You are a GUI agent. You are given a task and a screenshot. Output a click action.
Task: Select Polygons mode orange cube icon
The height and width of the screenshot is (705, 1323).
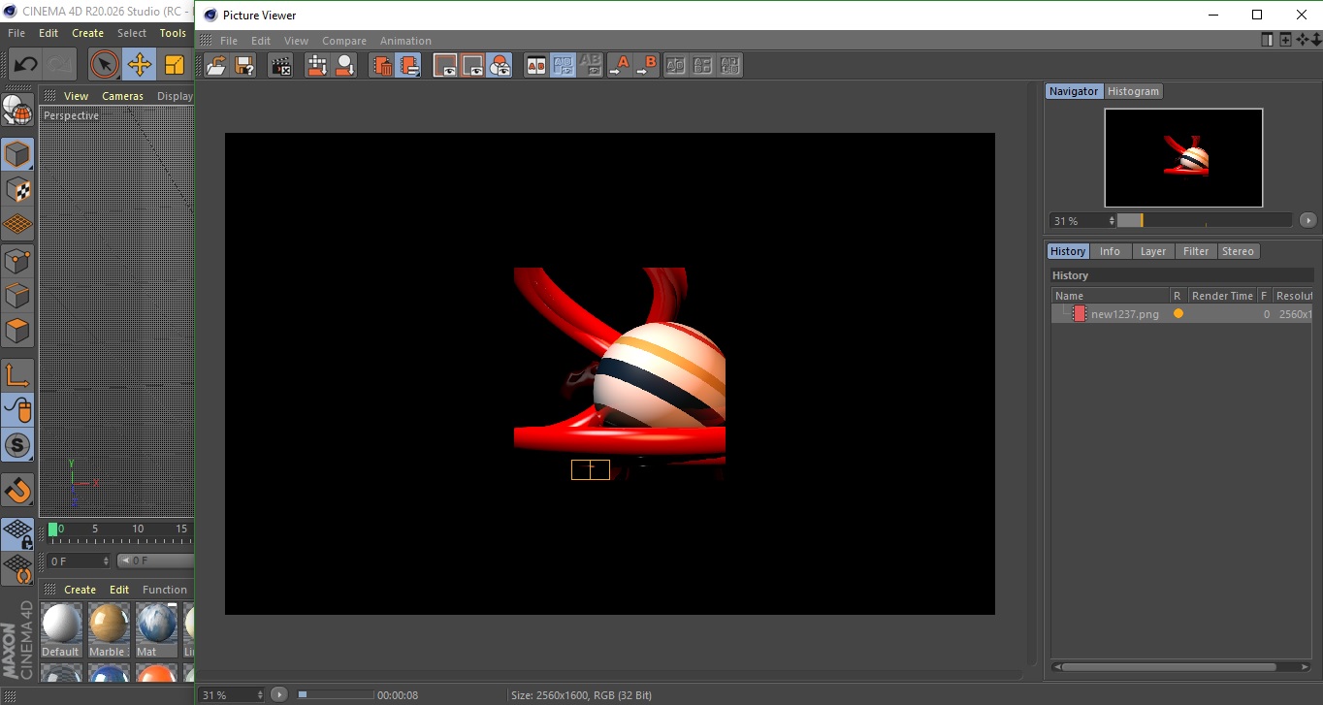[17, 331]
